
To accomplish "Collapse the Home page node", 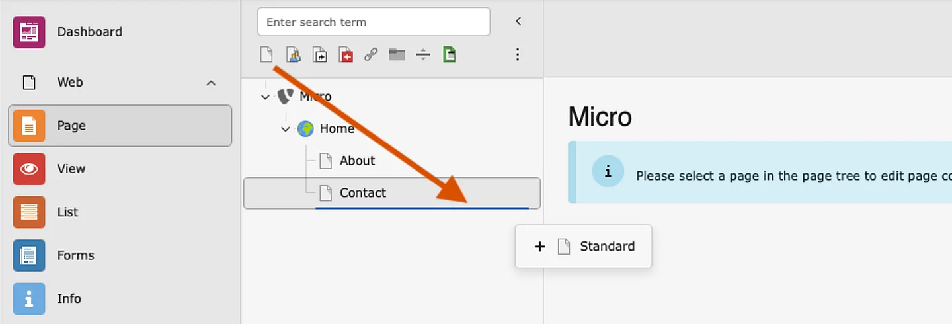I will pyautogui.click(x=285, y=129).
